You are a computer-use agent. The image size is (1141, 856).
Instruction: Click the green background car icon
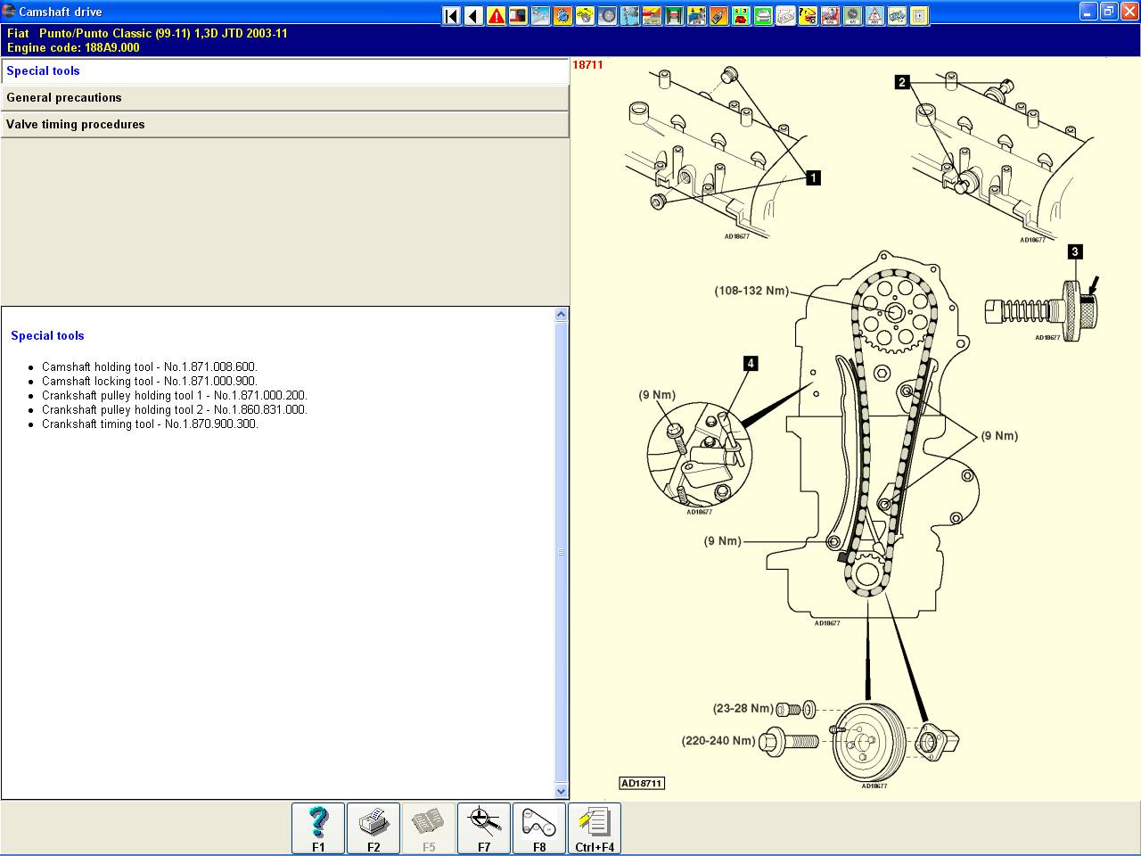tap(764, 15)
